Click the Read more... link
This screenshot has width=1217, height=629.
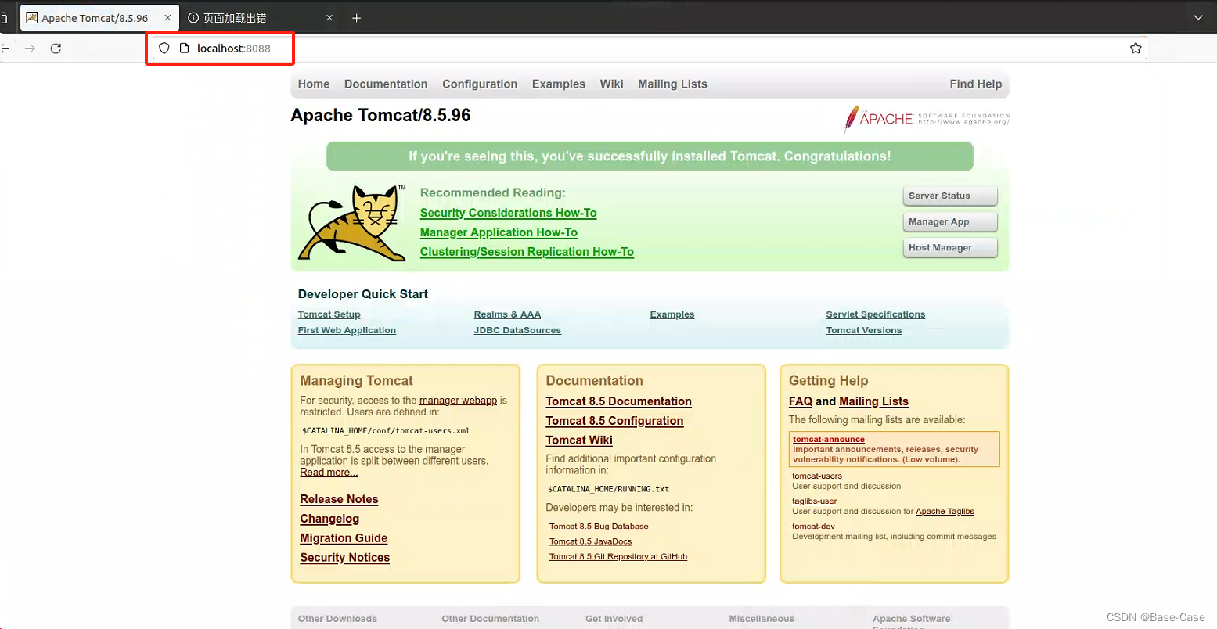329,473
